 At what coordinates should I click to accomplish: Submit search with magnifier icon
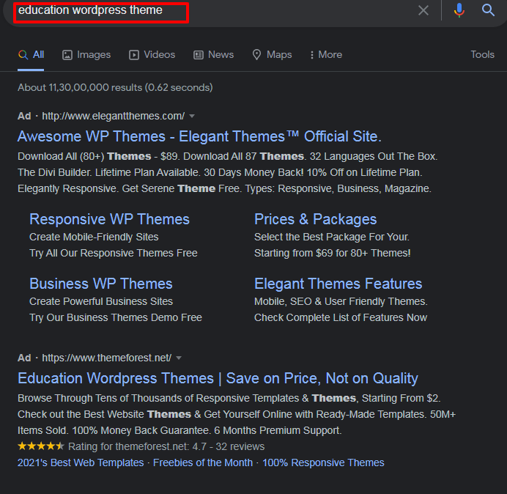pos(488,10)
